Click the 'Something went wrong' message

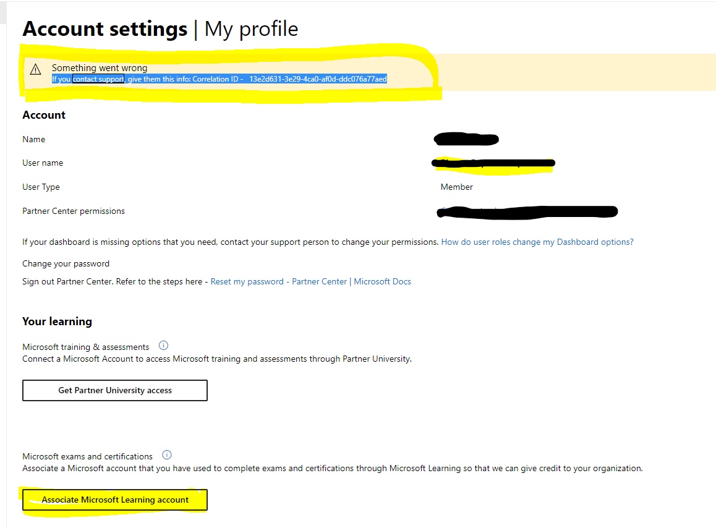click(x=100, y=67)
